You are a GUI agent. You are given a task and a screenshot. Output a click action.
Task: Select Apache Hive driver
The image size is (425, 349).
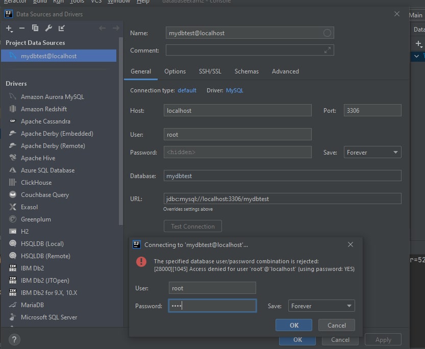(x=38, y=158)
